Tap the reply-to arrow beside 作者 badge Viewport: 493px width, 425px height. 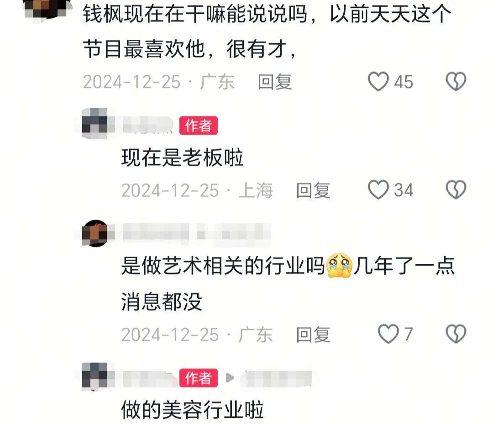click(230, 378)
